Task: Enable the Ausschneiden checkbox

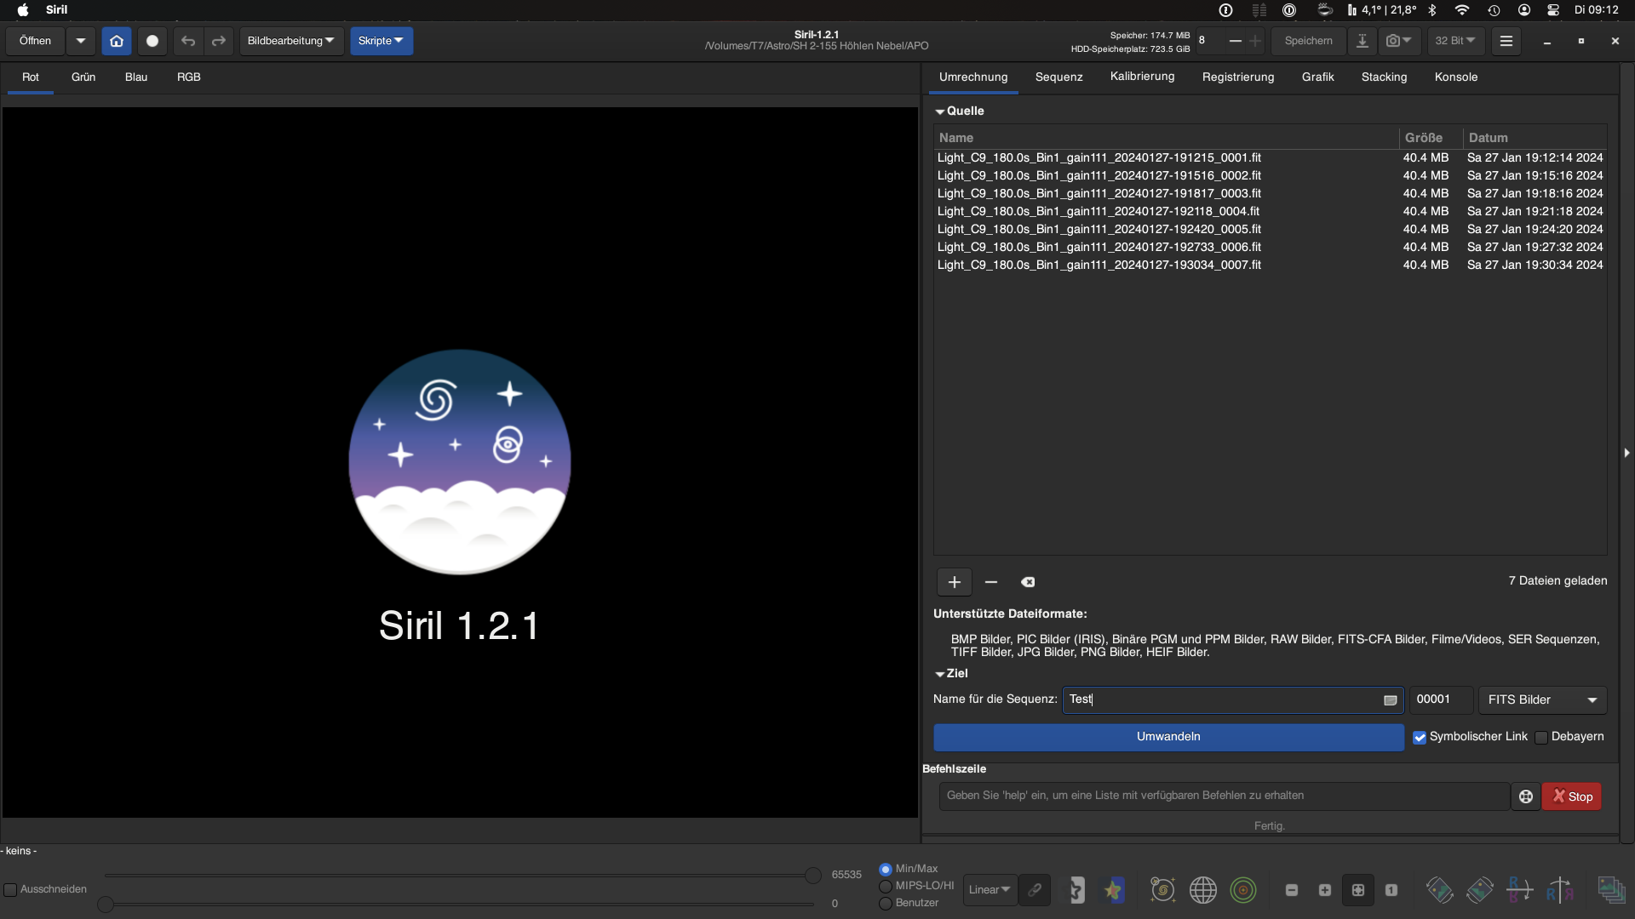Action: coord(10,890)
